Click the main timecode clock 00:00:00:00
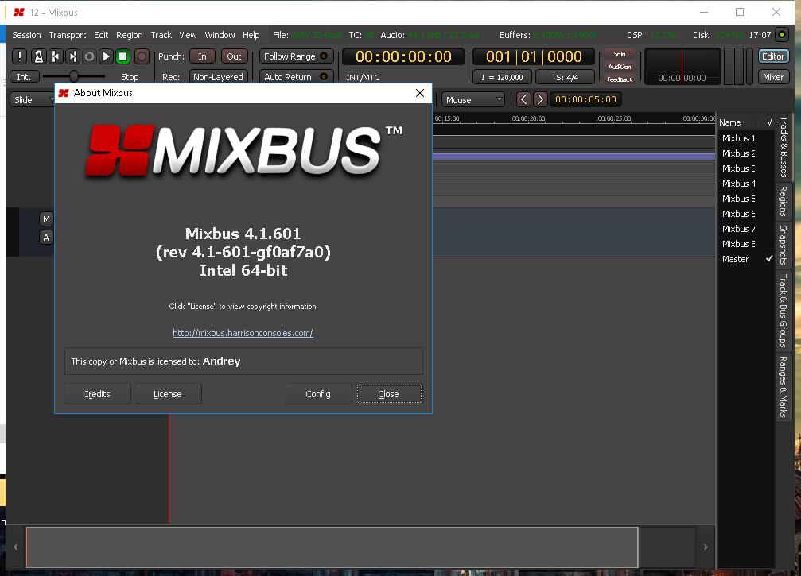This screenshot has height=576, width=801. [403, 56]
